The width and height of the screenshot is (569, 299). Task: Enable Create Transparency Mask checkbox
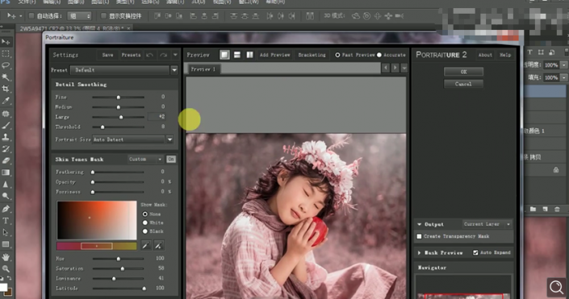click(x=420, y=236)
